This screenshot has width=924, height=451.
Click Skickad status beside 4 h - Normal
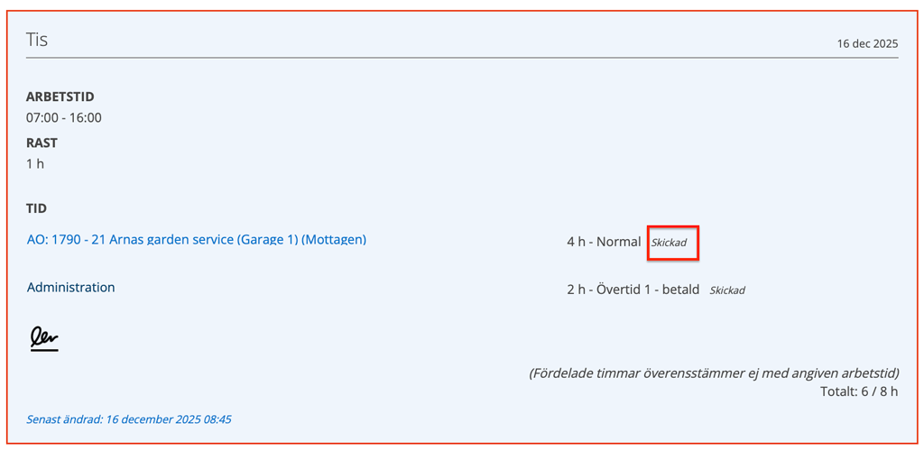coord(674,244)
